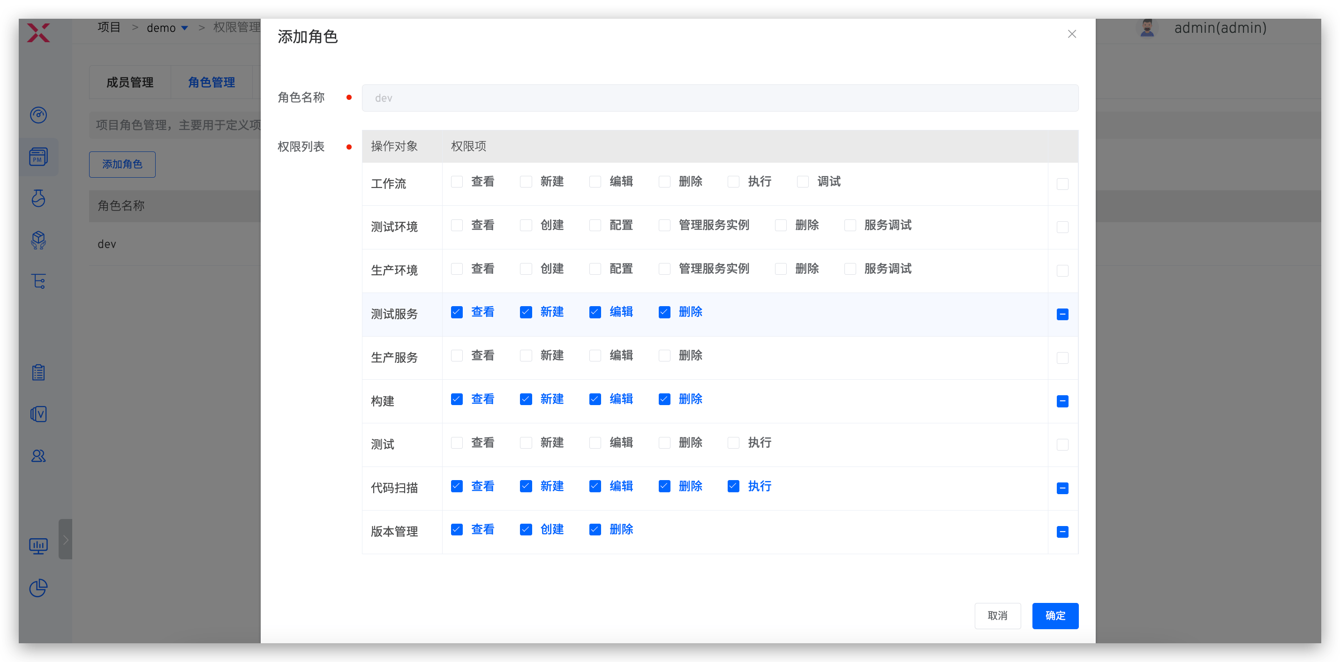Check 服务调试 in 测试环境 row

click(850, 225)
